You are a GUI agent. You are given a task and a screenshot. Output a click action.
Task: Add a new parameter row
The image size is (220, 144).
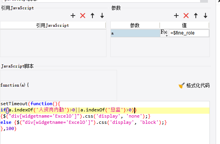[176, 16]
